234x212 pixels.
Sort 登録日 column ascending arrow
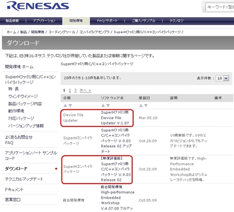coord(141,105)
